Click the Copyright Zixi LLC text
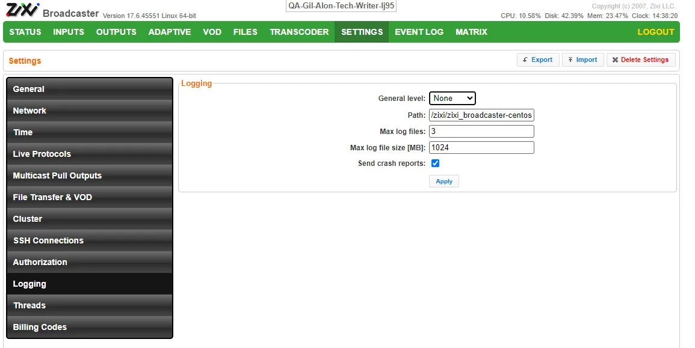 [634, 6]
